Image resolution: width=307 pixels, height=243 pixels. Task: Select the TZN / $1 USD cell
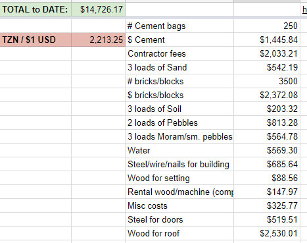click(35, 40)
